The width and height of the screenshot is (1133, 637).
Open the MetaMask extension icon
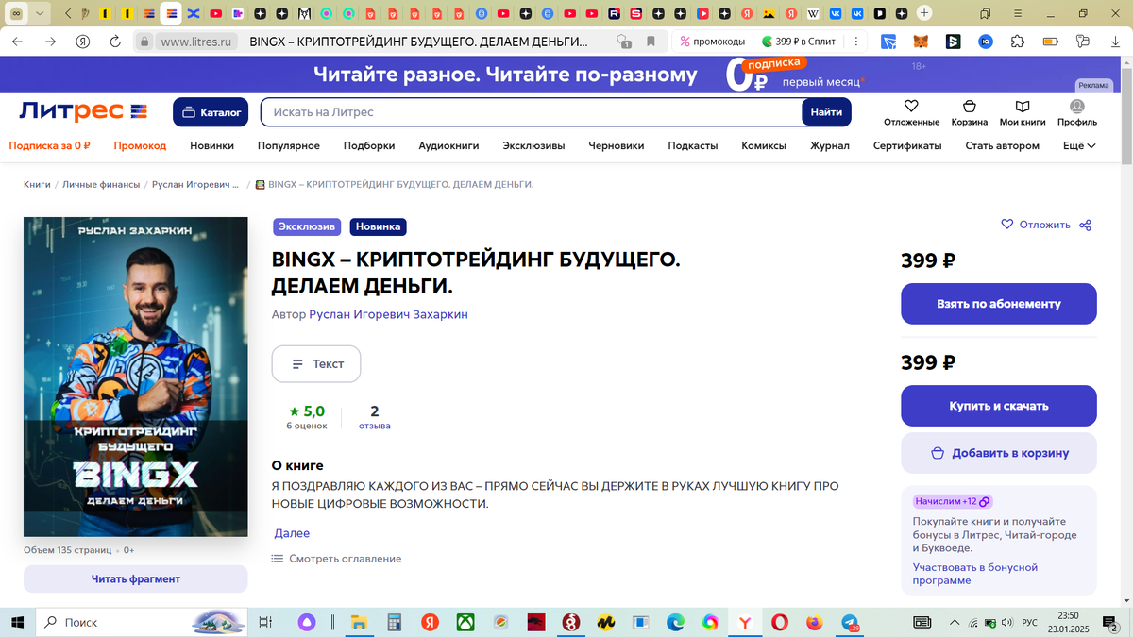coord(920,42)
